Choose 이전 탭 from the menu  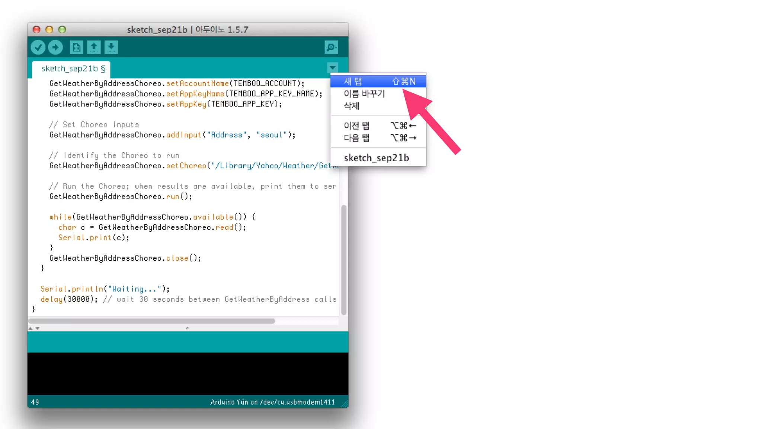click(356, 126)
